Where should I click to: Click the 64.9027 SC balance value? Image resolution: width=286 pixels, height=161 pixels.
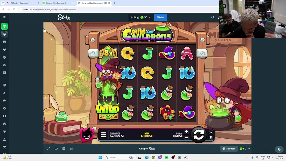click(117, 136)
